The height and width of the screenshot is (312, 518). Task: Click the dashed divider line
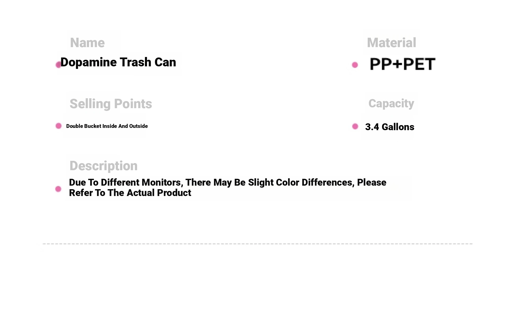[258, 244]
